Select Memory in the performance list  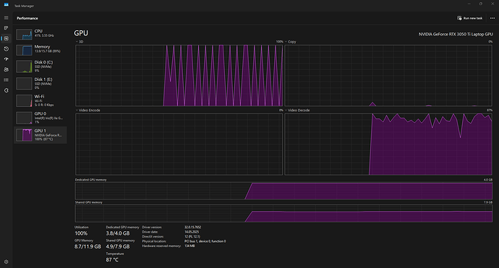[x=40, y=49]
